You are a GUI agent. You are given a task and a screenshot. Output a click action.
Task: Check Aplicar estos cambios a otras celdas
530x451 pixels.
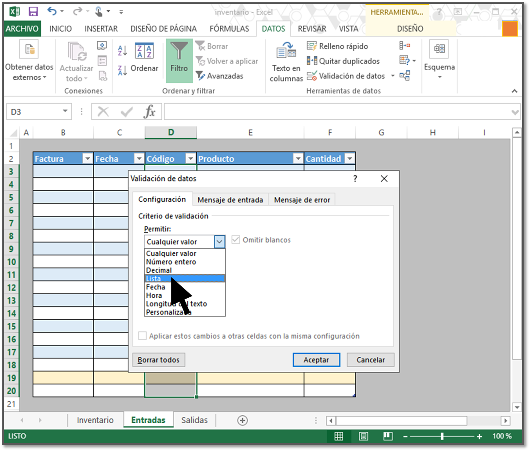[x=143, y=336]
